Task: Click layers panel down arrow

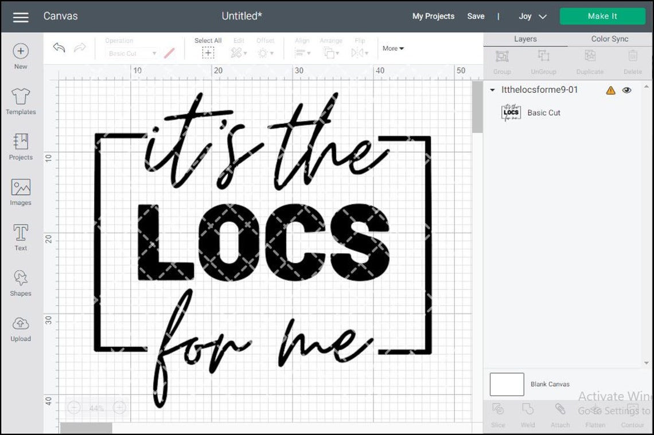Action: tap(647, 363)
